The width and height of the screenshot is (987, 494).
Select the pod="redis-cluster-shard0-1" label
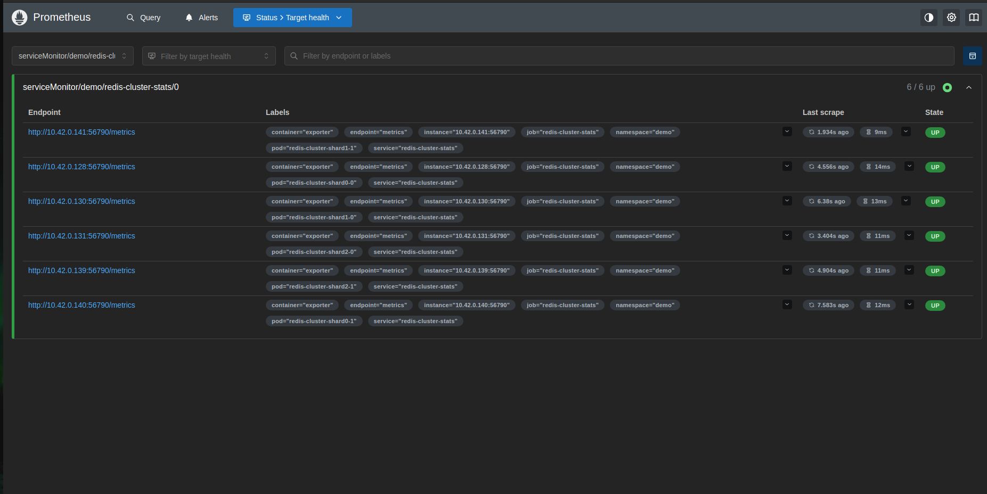click(314, 321)
